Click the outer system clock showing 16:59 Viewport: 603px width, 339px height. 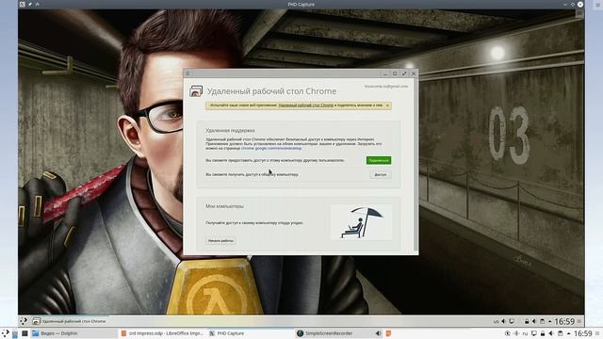click(x=583, y=333)
